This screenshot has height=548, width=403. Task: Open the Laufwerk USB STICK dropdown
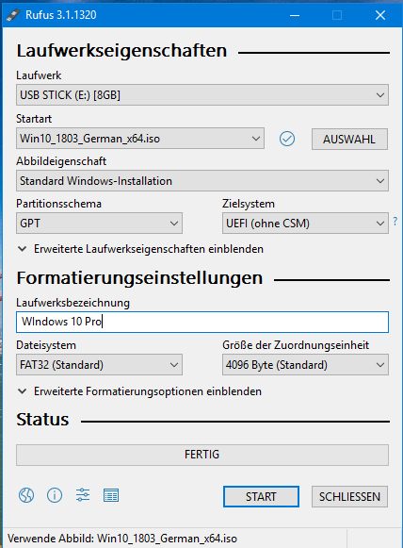(202, 94)
